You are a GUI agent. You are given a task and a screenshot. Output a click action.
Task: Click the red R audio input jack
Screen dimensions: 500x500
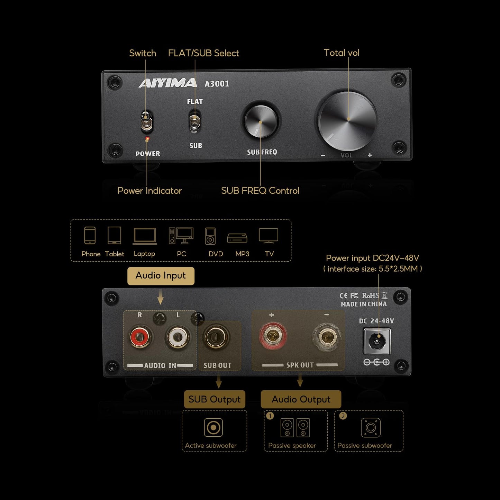tap(140, 336)
